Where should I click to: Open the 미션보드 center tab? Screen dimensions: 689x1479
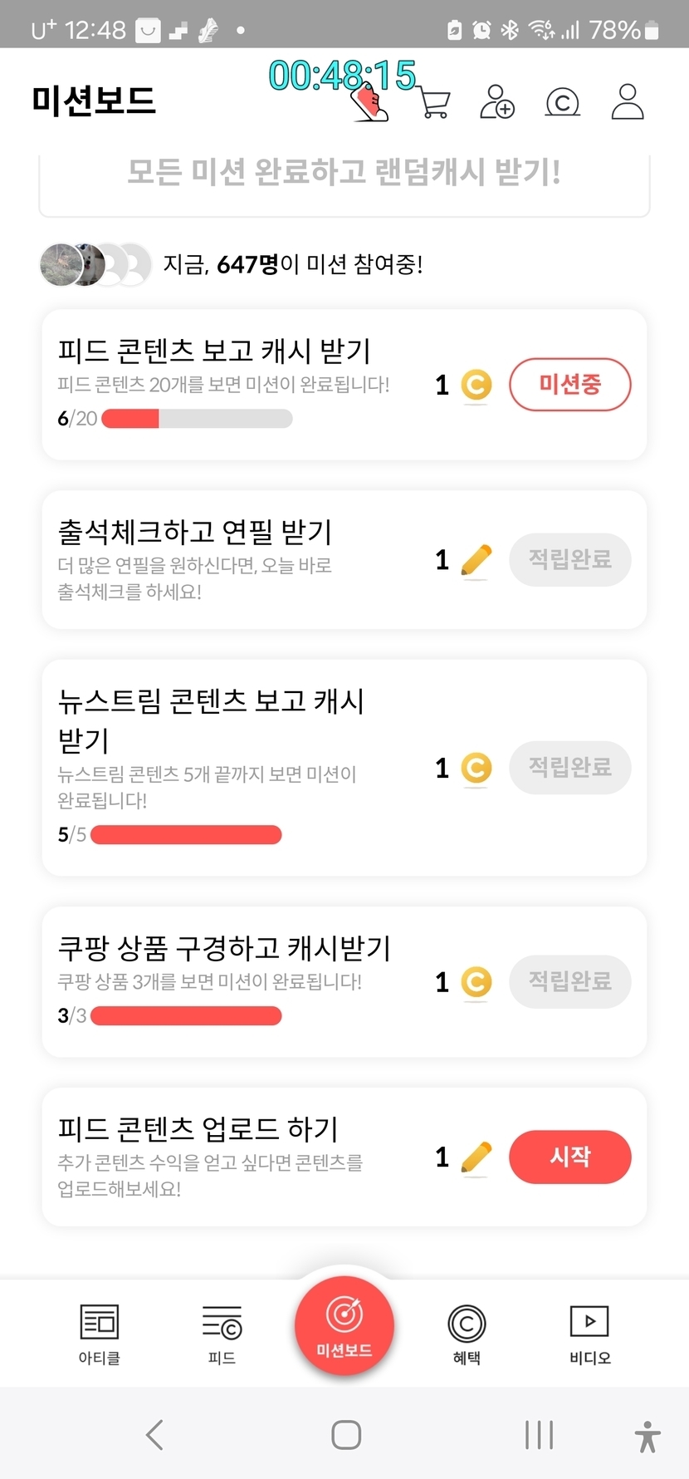344,1325
